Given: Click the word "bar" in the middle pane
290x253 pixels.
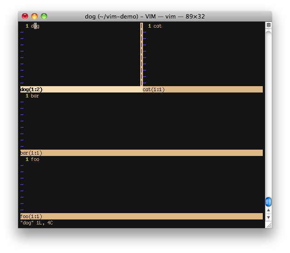Looking at the screenshot, I should pyautogui.click(x=35, y=96).
